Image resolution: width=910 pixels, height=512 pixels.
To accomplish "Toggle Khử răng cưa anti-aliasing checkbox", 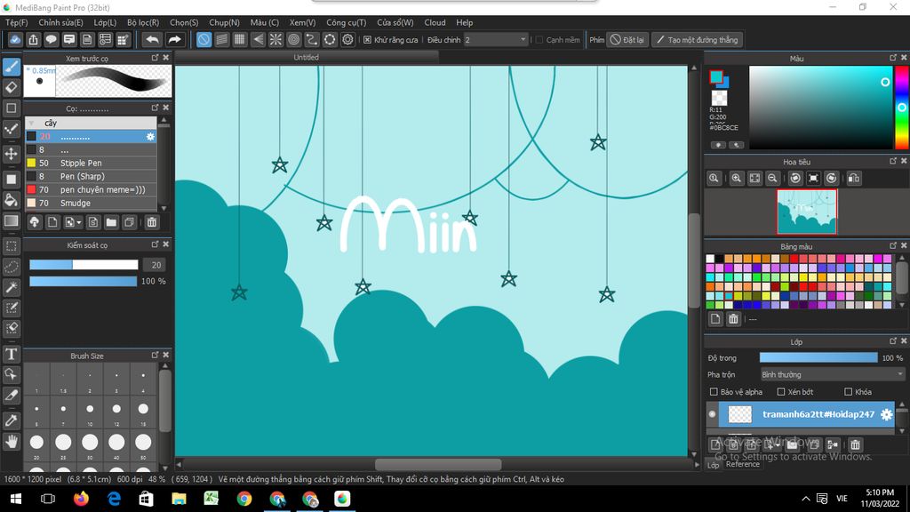I will point(367,39).
